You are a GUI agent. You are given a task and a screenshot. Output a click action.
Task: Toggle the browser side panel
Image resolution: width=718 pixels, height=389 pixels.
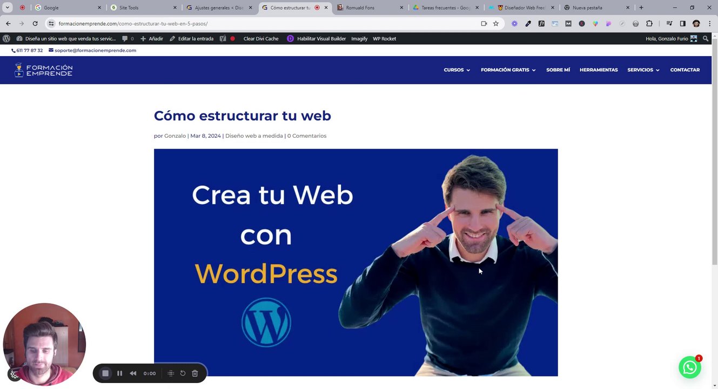click(x=683, y=24)
